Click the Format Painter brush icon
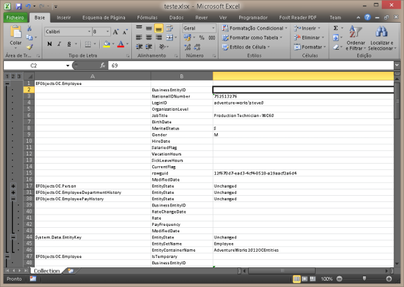 click(x=30, y=47)
